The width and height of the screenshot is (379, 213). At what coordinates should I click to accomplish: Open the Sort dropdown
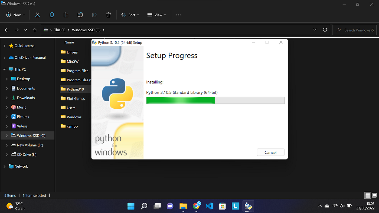tap(130, 15)
